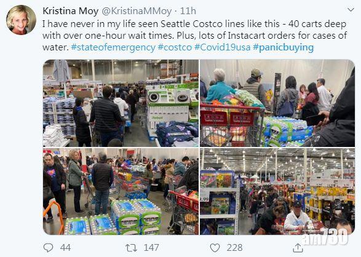Like the tweet with the heart icon
The image size is (361, 257).
[x=215, y=248]
